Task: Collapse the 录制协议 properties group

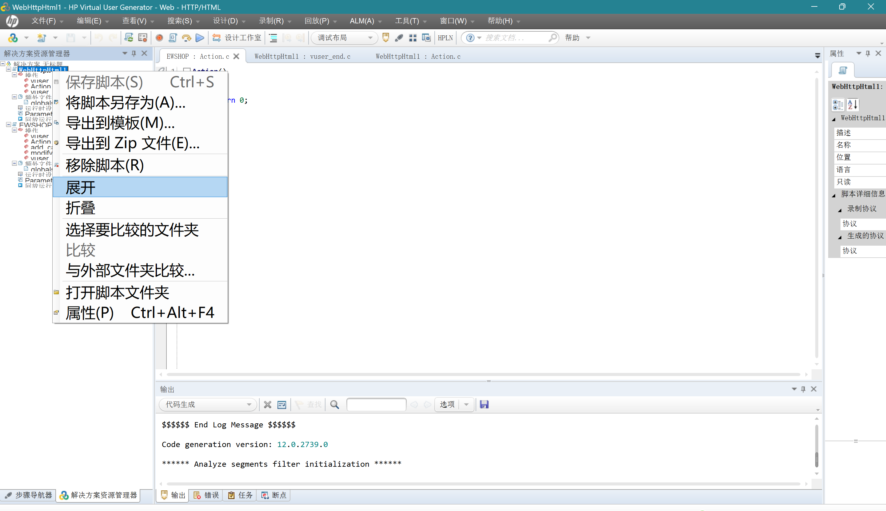Action: tap(840, 210)
